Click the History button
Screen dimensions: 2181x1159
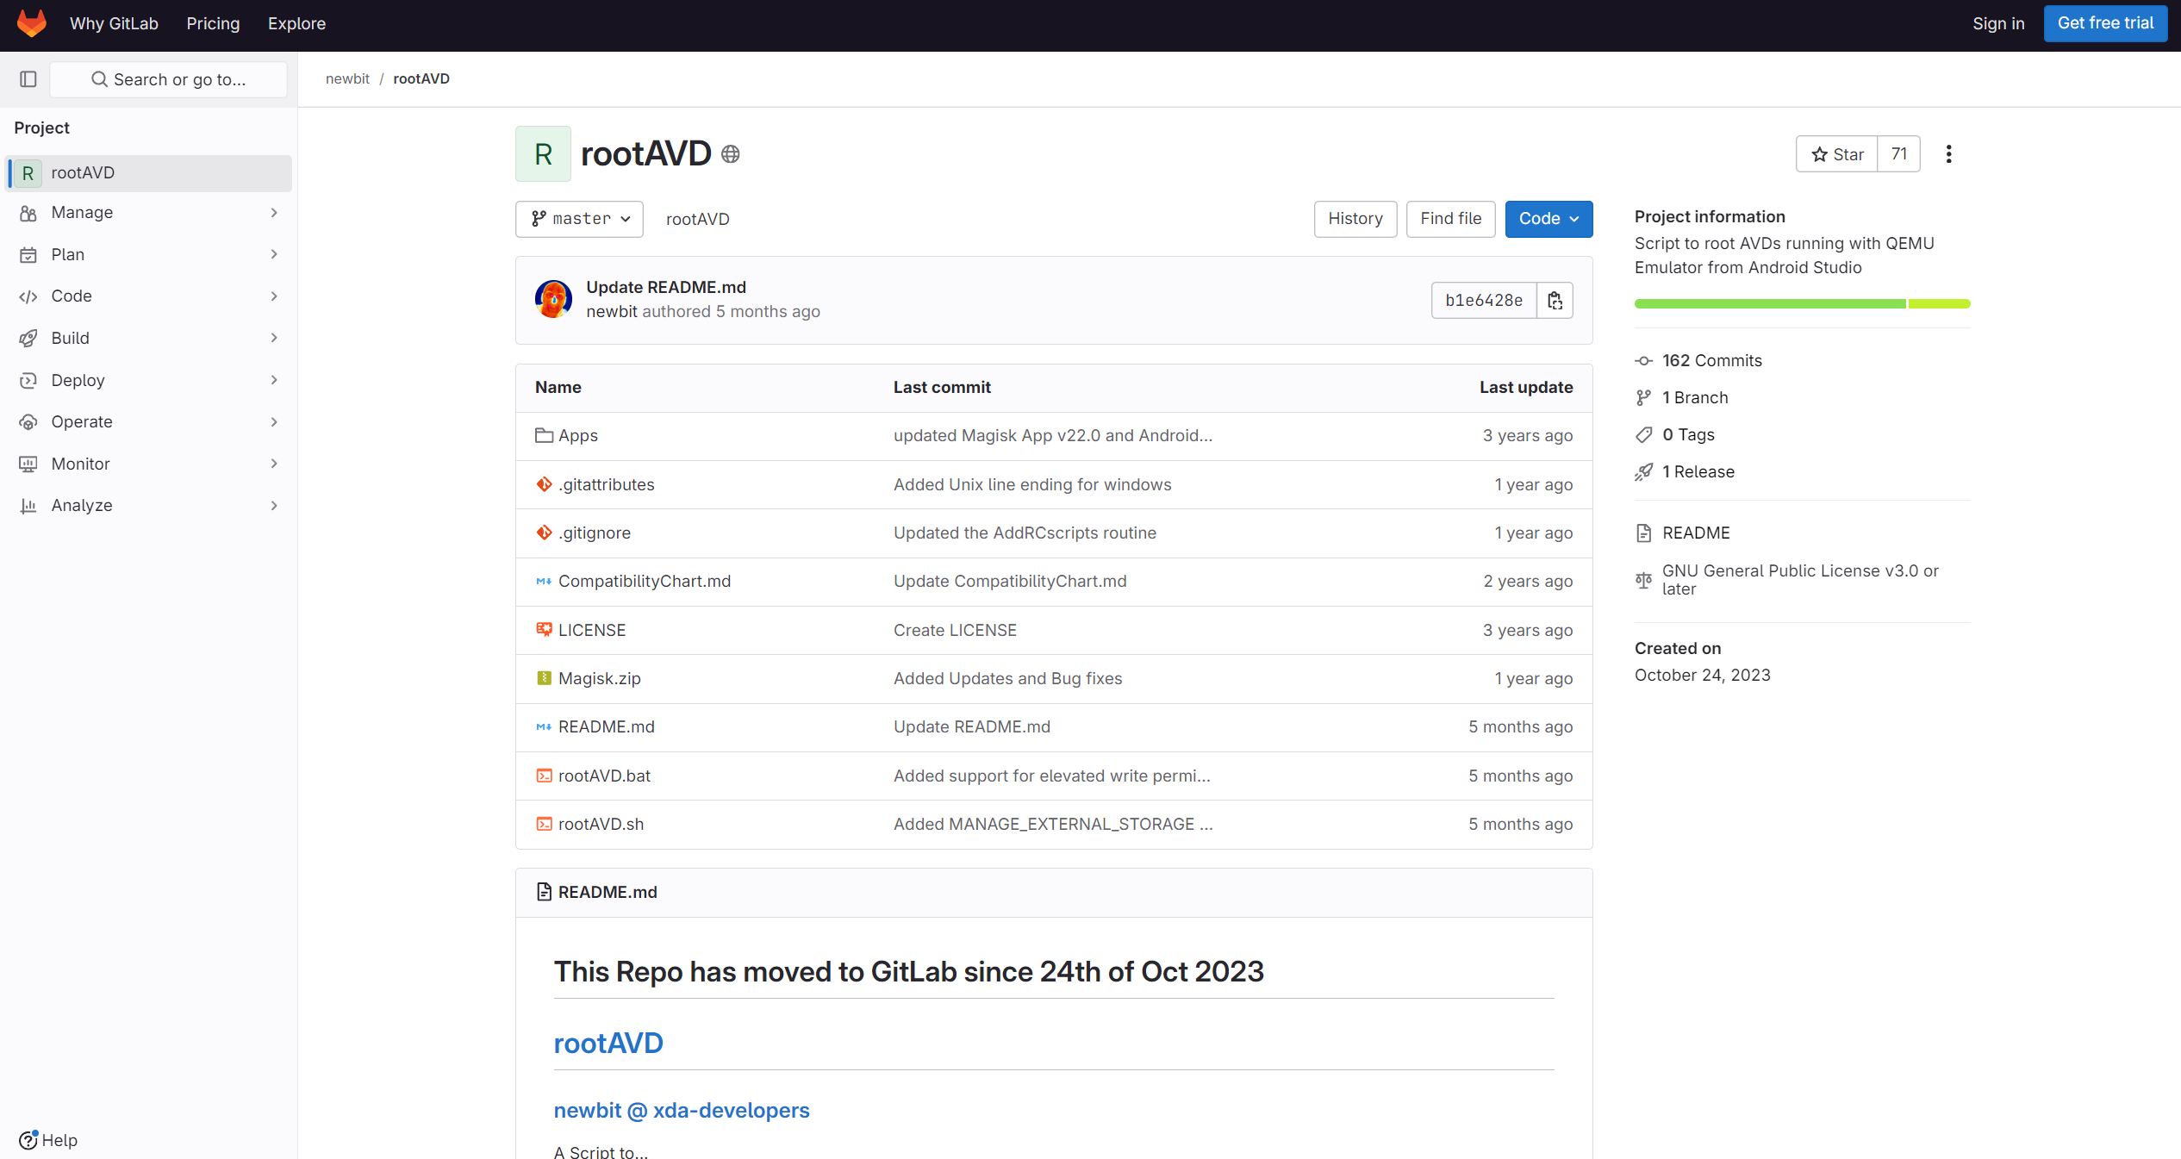coord(1355,219)
